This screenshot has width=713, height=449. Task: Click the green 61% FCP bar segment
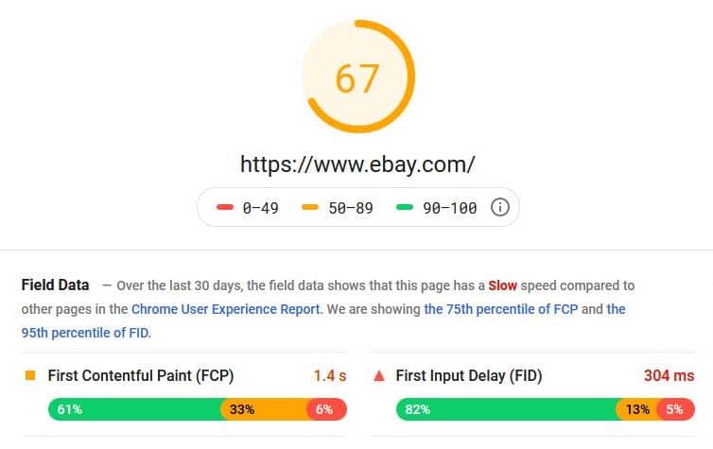[x=135, y=409]
